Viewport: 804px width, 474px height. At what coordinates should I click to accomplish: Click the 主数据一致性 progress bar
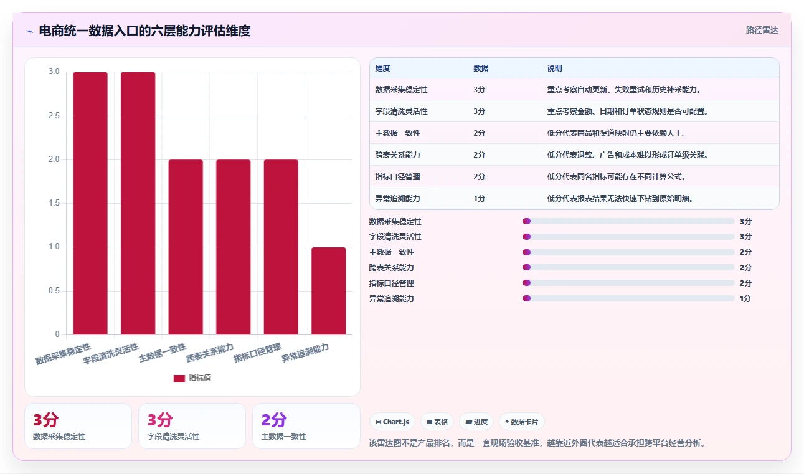(629, 252)
